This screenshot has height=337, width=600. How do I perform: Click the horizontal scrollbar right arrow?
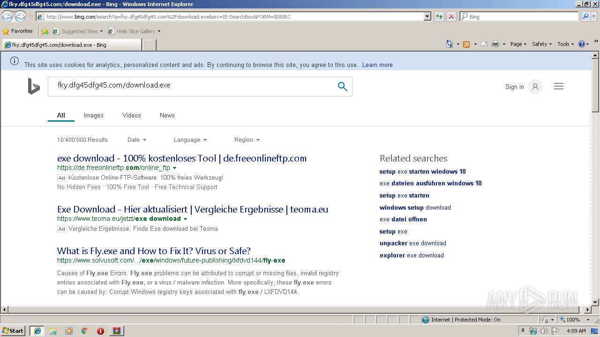click(588, 310)
